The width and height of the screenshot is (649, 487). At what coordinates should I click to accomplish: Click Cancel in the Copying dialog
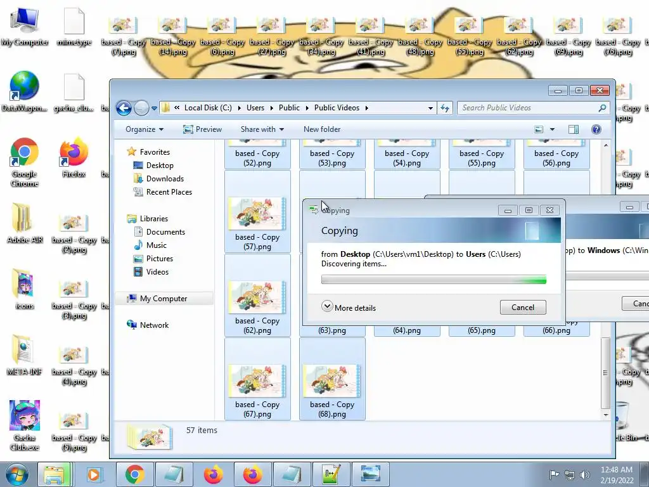[523, 308]
